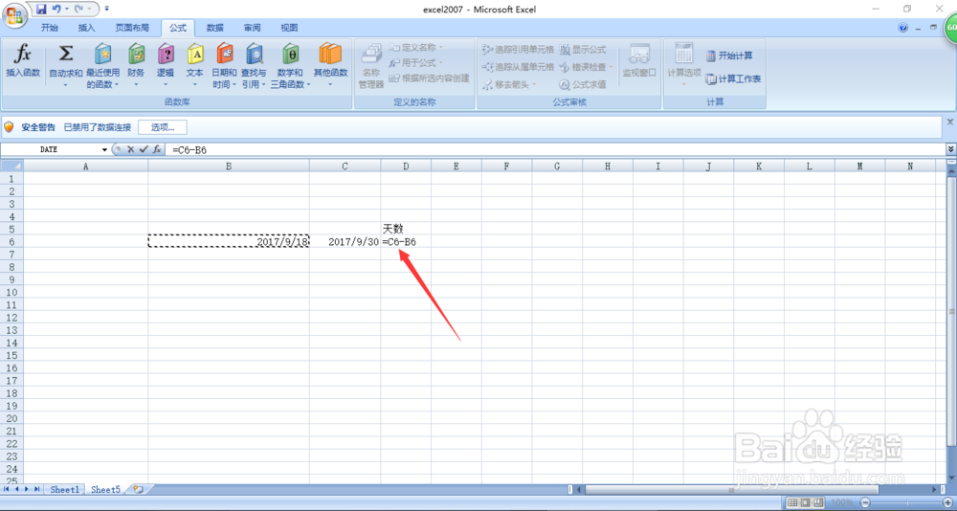Toggle Show Formulas (显示公式)
Image resolution: width=957 pixels, height=511 pixels.
(582, 49)
